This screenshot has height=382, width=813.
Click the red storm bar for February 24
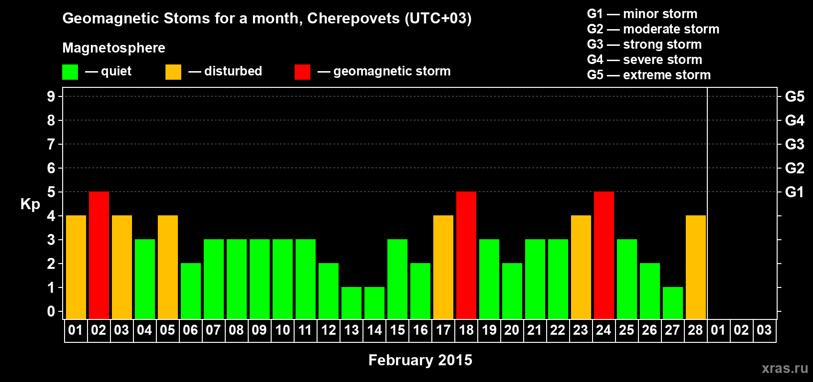pyautogui.click(x=604, y=255)
